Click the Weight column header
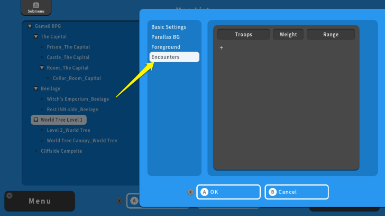 pyautogui.click(x=288, y=35)
